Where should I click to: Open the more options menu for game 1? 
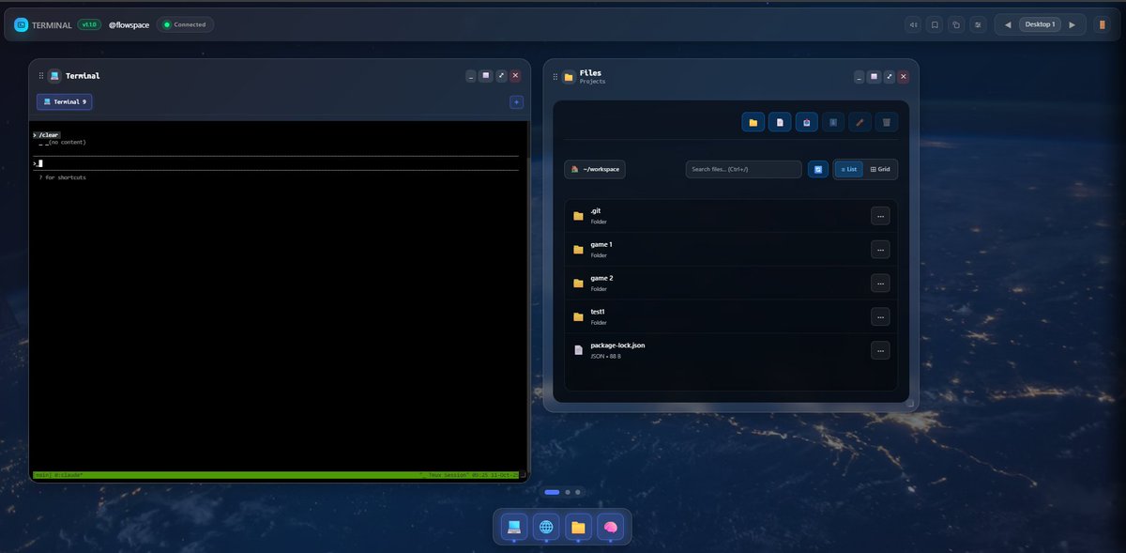[x=880, y=249]
